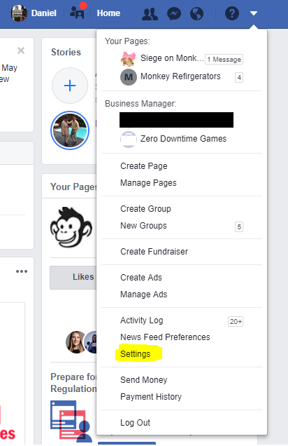Select Send Money menu item
The width and height of the screenshot is (288, 446).
[144, 379]
